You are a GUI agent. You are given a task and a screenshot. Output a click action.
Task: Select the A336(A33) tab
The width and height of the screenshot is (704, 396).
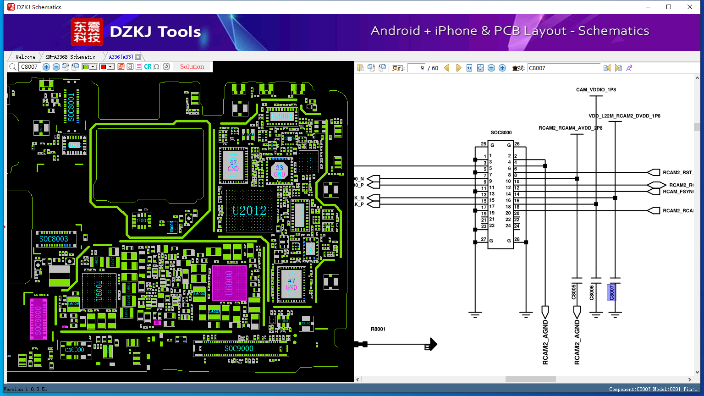(121, 57)
